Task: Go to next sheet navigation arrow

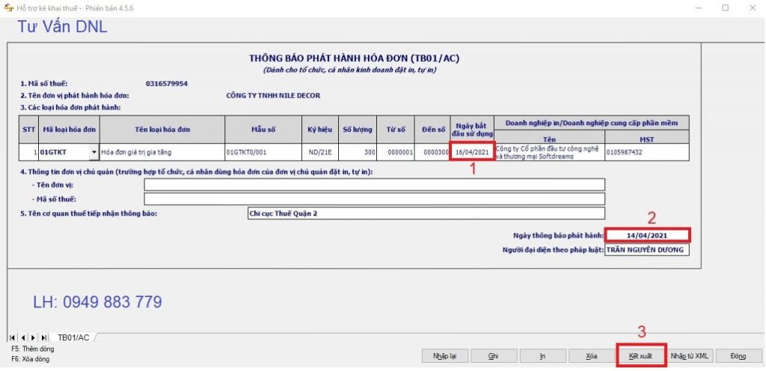Action: pyautogui.click(x=33, y=337)
